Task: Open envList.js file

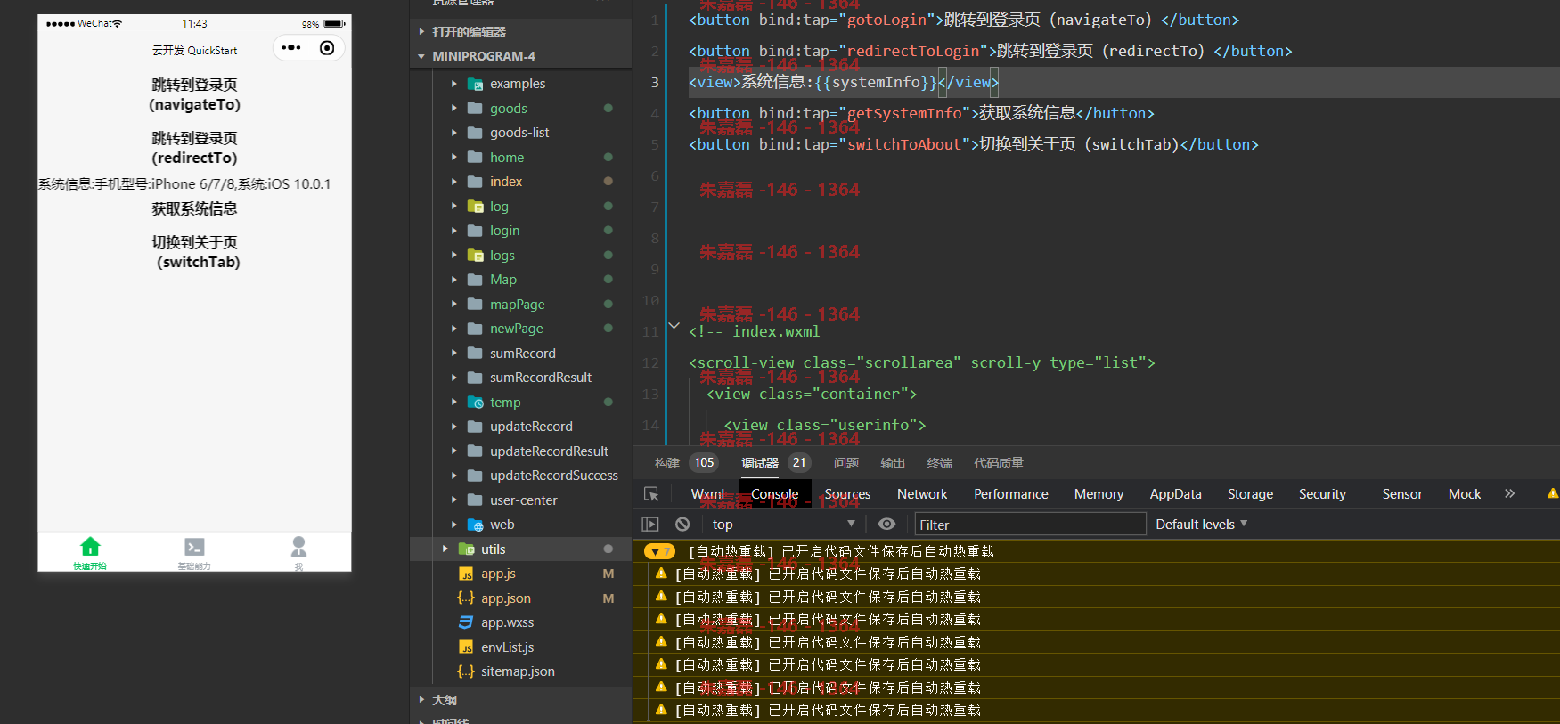Action: [507, 647]
